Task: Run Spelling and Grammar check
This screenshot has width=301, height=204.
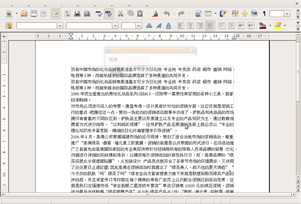Action: pyautogui.click(x=99, y=14)
